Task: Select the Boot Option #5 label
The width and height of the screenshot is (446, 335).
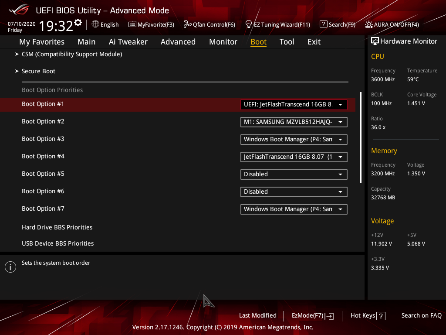Action: click(x=43, y=174)
